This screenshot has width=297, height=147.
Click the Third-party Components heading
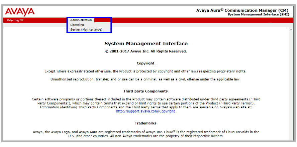tap(146, 91)
